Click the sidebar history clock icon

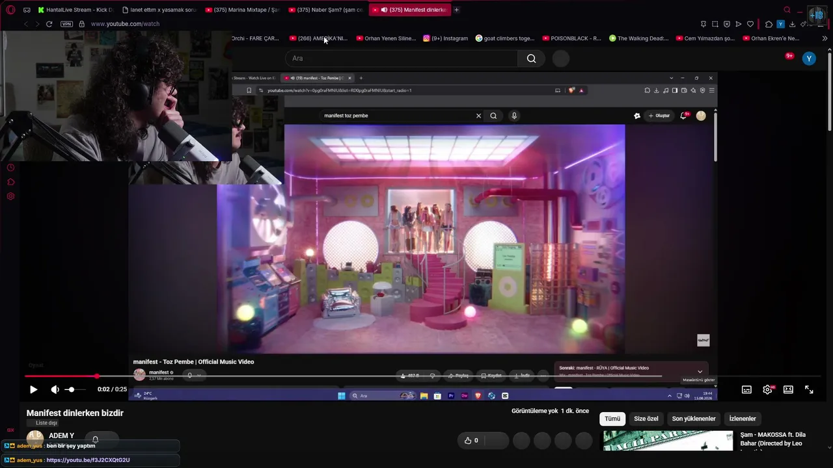tap(10, 168)
